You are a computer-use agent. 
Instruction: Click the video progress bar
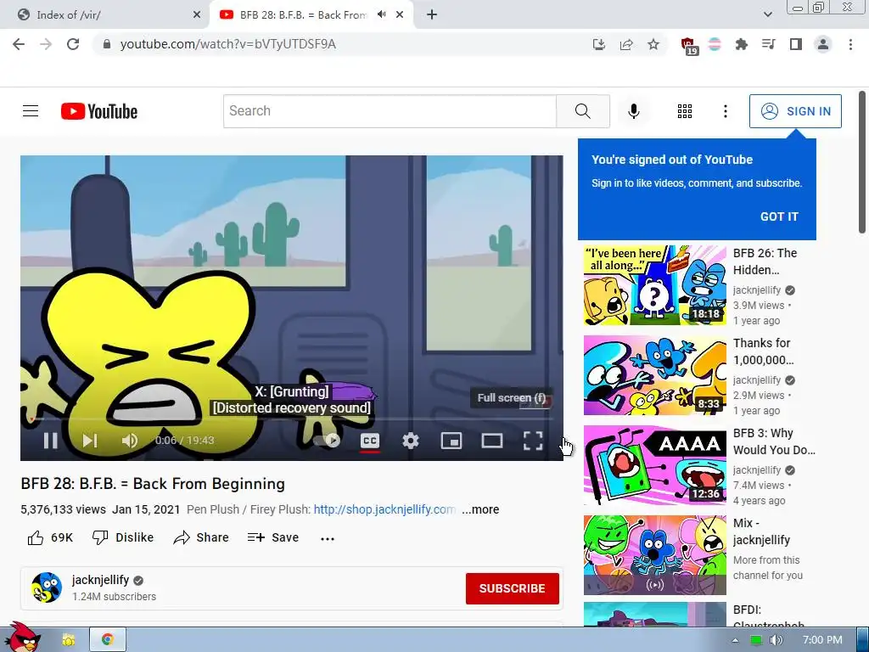click(292, 419)
